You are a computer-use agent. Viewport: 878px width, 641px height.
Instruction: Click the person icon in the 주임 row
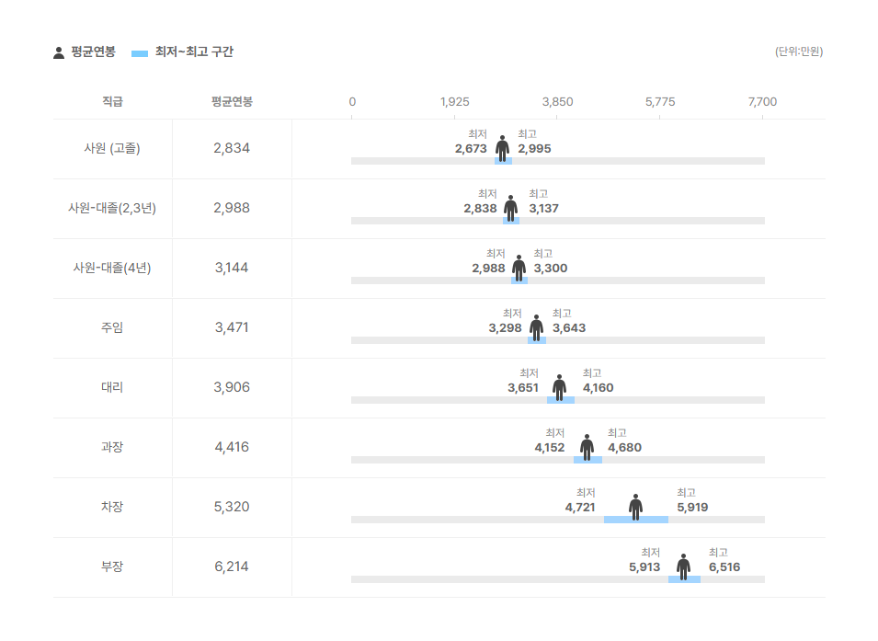(537, 326)
